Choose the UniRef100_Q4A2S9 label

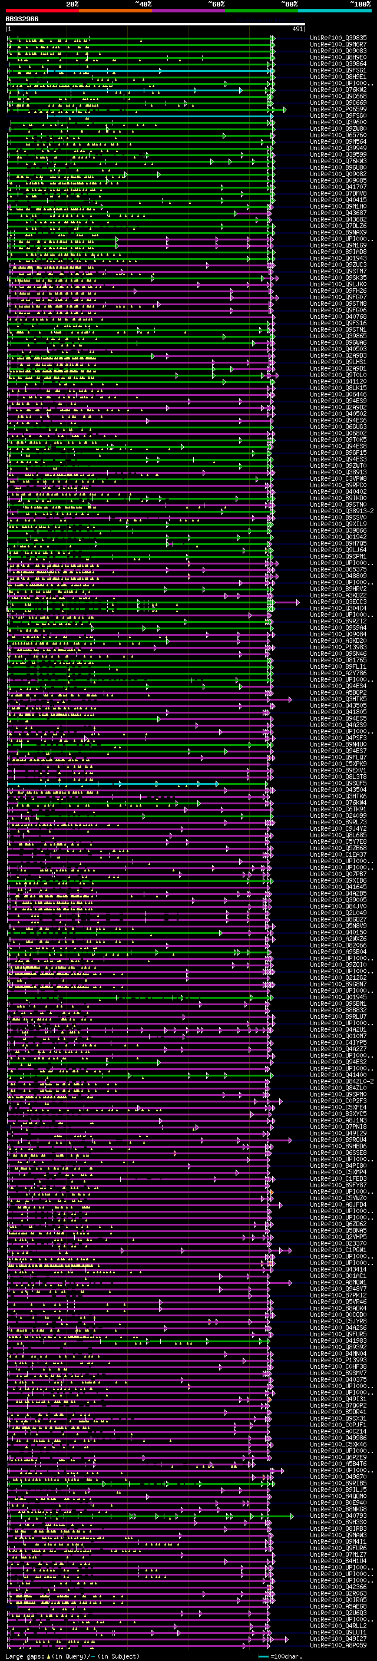tap(338, 725)
